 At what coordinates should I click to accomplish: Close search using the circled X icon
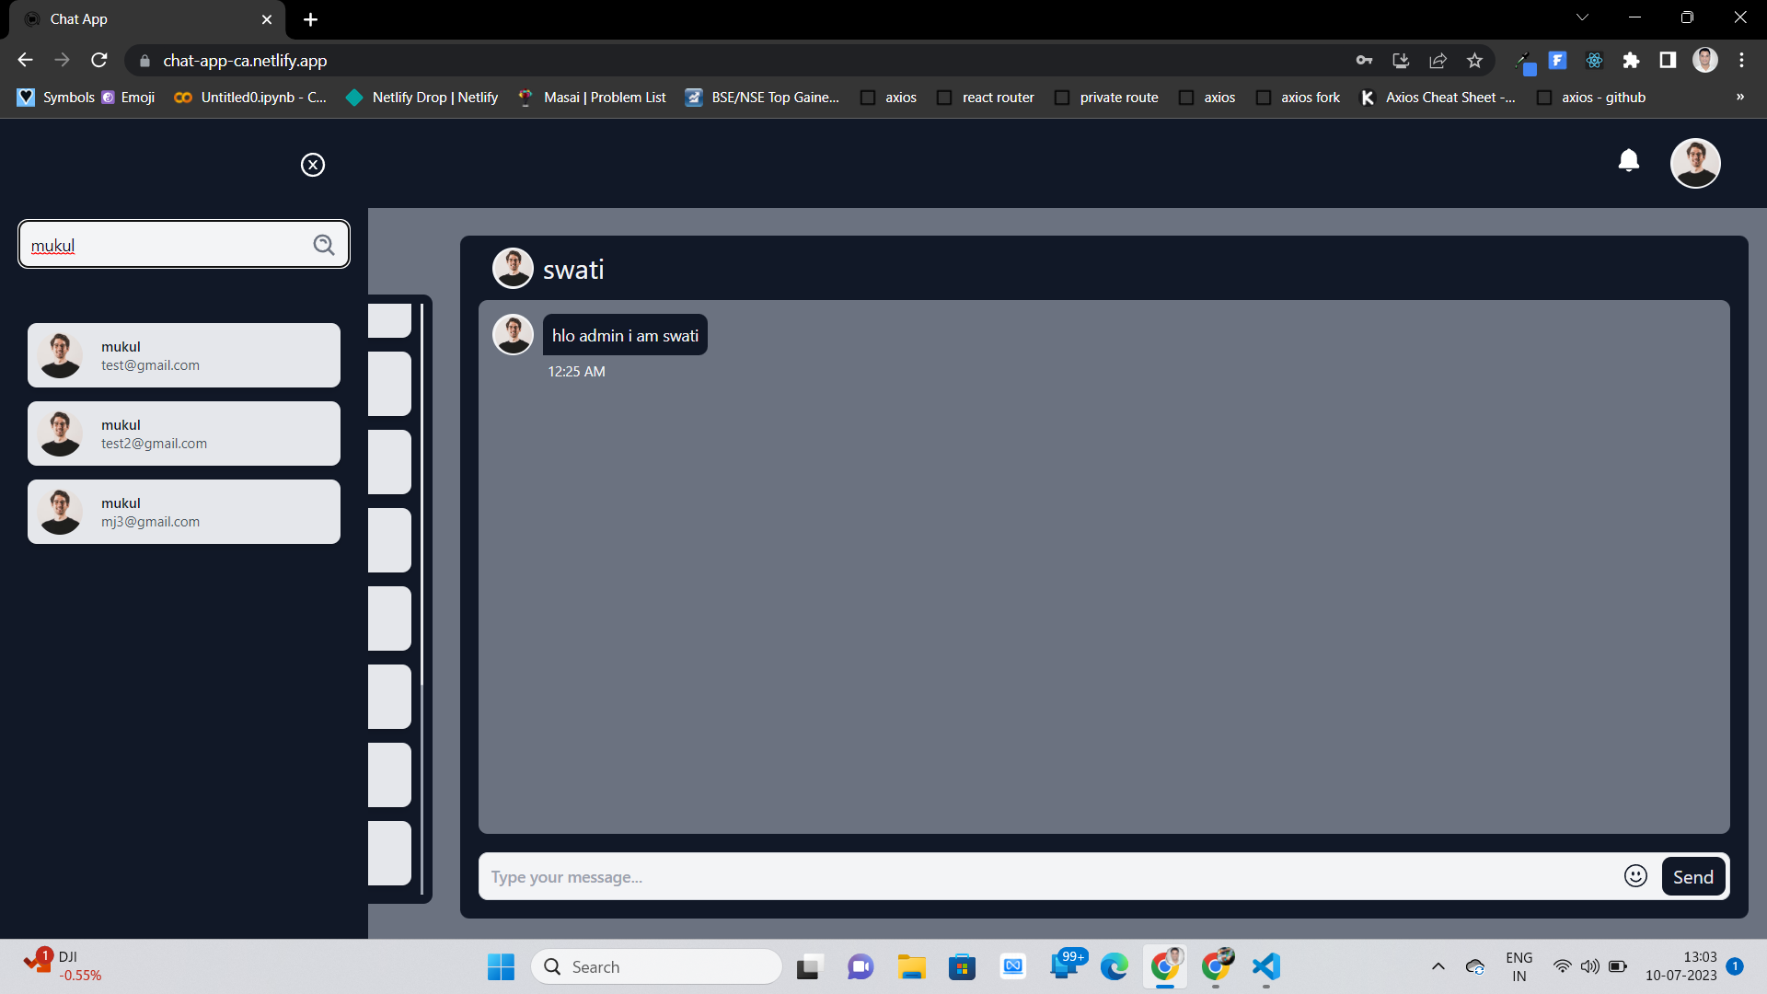(312, 165)
